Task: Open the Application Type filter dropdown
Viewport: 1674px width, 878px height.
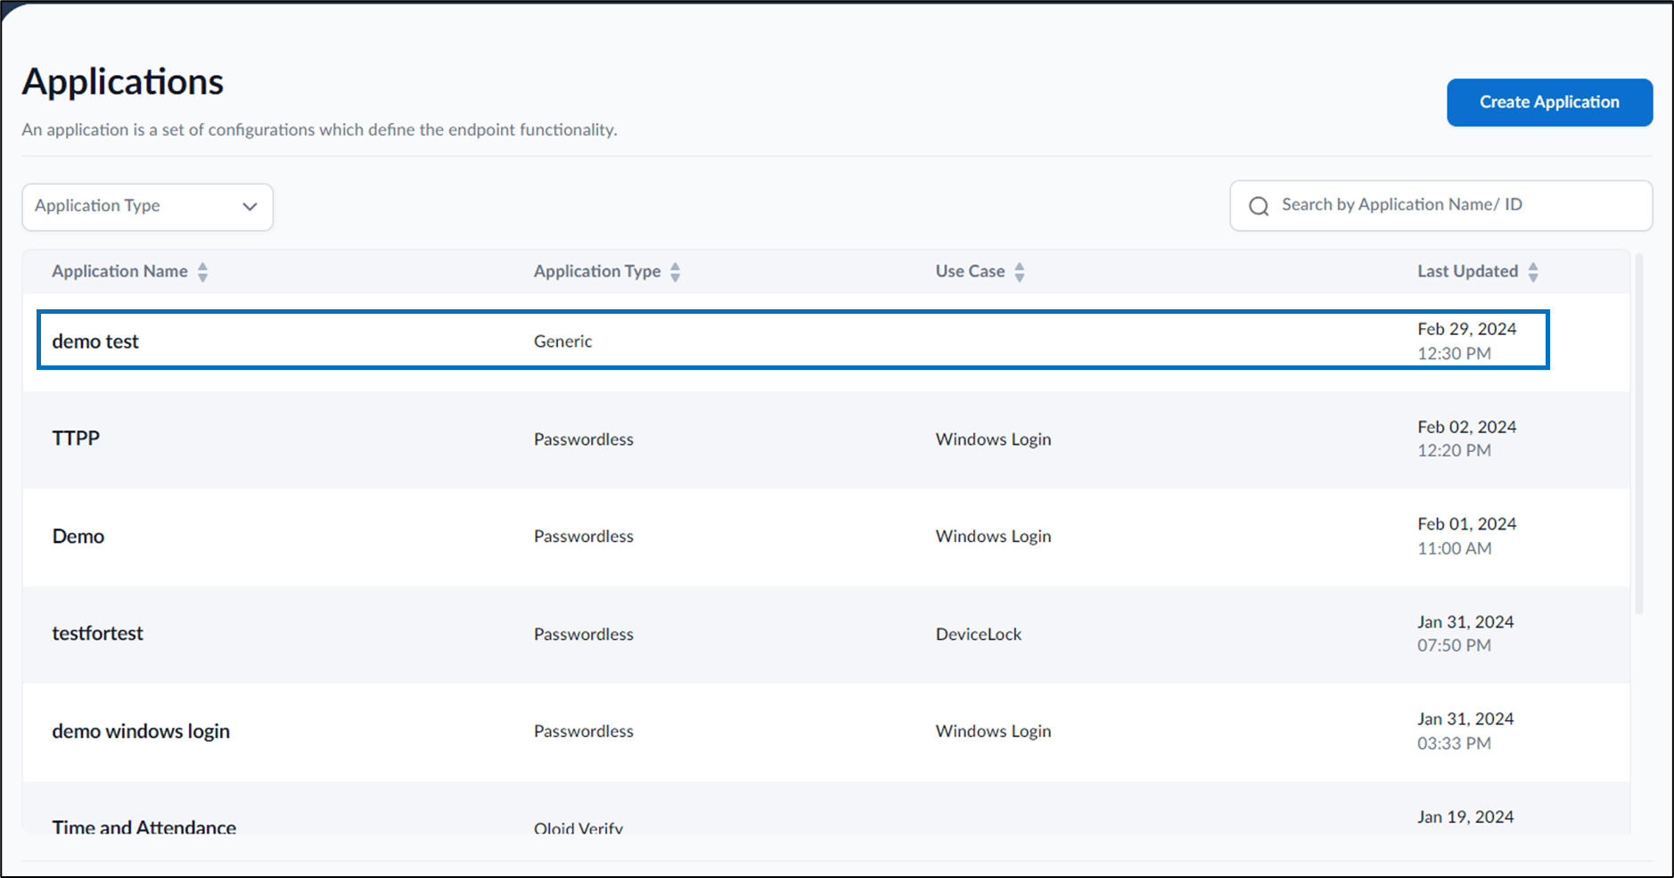Action: 147,207
